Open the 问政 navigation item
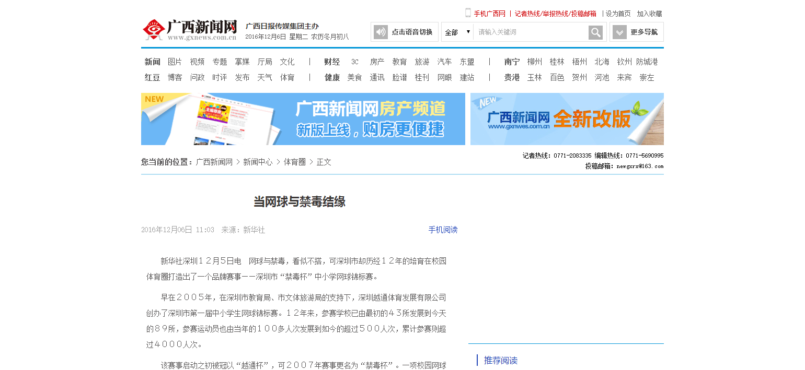 point(198,77)
